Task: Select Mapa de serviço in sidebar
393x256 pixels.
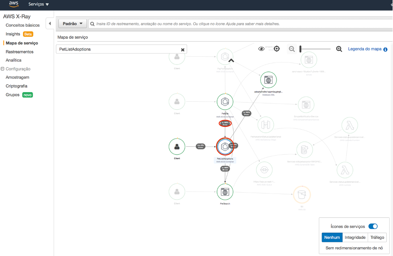Action: (x=22, y=43)
